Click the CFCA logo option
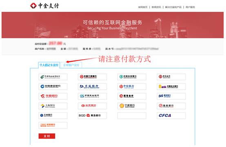 (x=171, y=116)
